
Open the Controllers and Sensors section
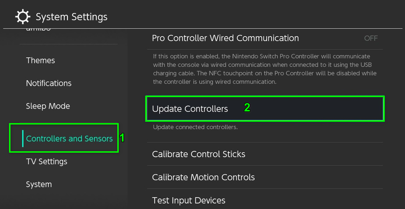[x=69, y=139]
